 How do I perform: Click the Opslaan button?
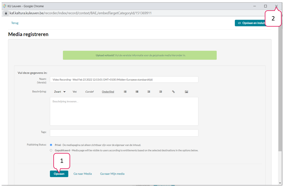click(59, 174)
